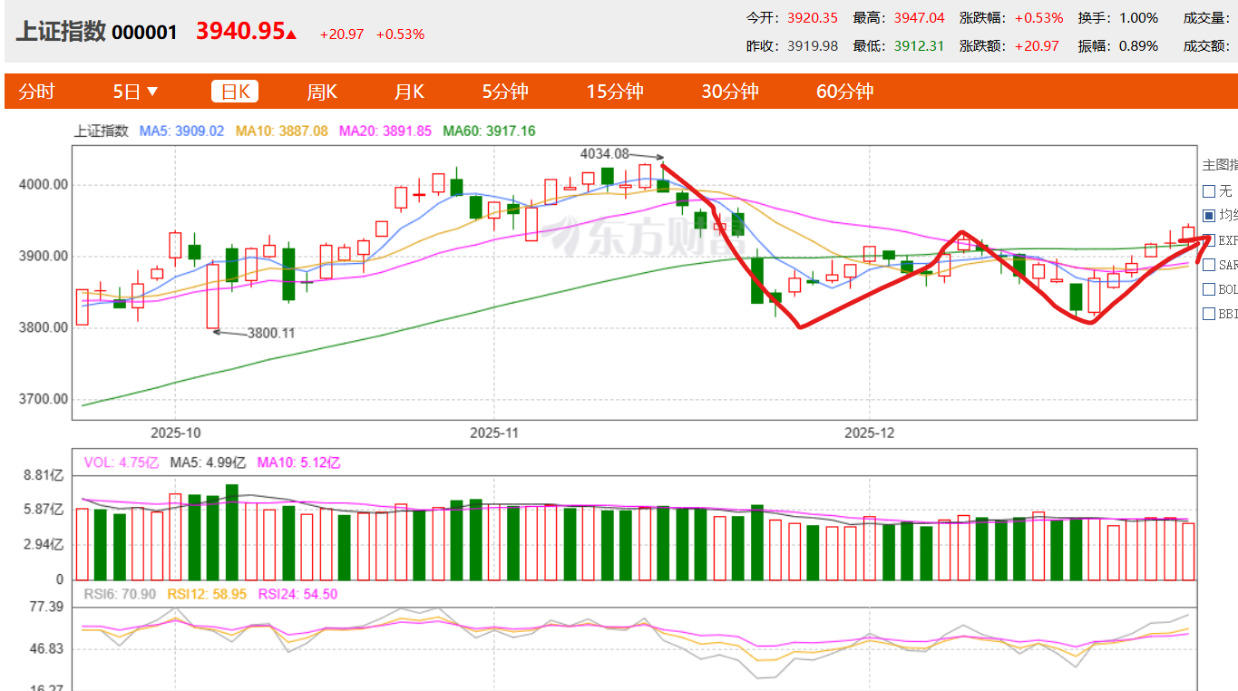
Task: Click the 最低 value 3912.31
Action: [x=919, y=45]
